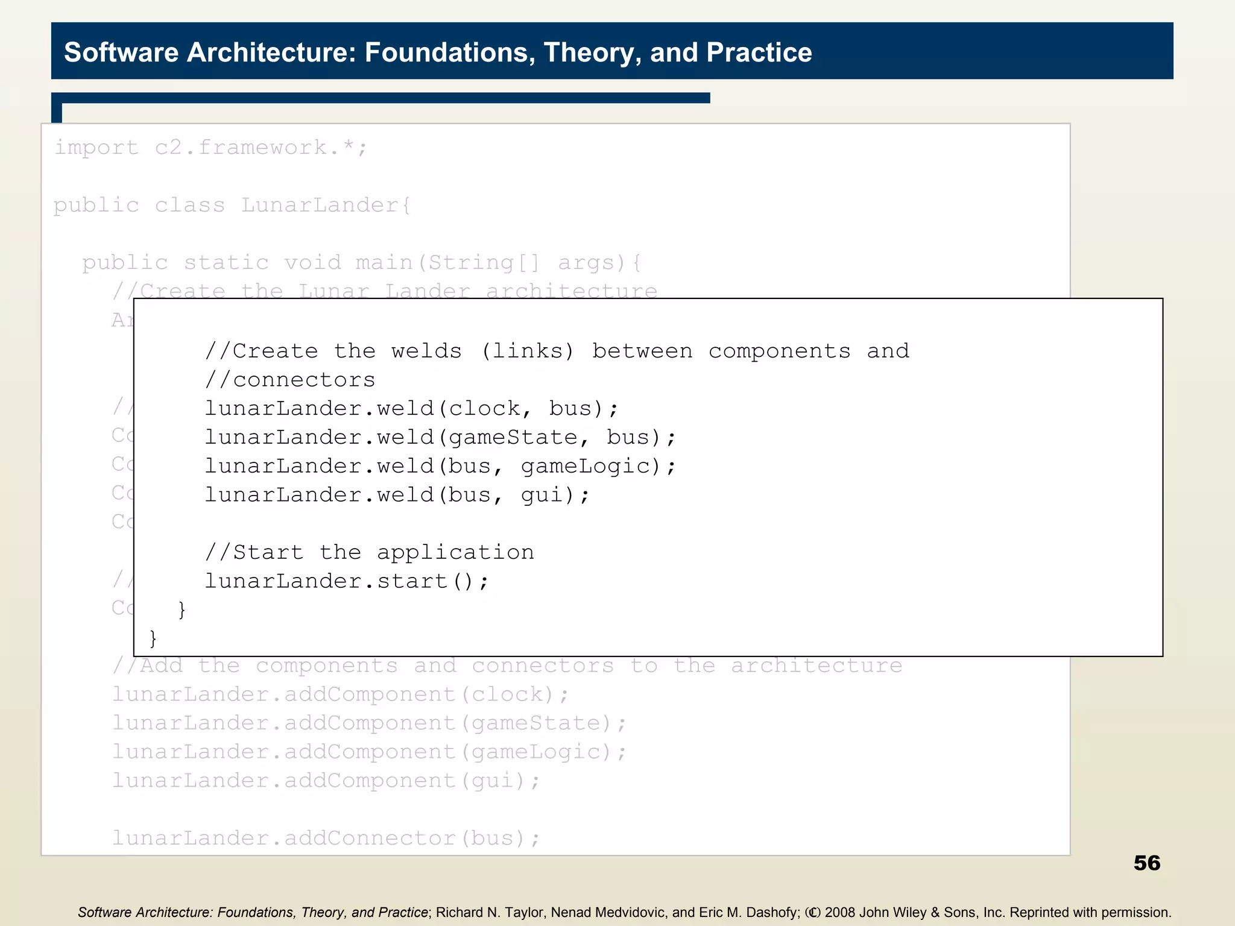This screenshot has width=1235, height=926.
Task: Click 'lunarLander.addComponent(clock);' line
Action: tap(341, 694)
